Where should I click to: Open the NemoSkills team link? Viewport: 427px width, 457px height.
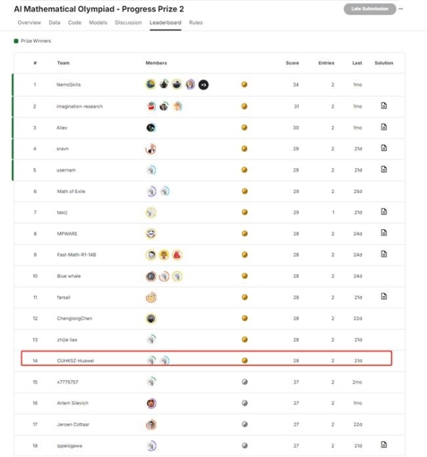pyautogui.click(x=69, y=85)
